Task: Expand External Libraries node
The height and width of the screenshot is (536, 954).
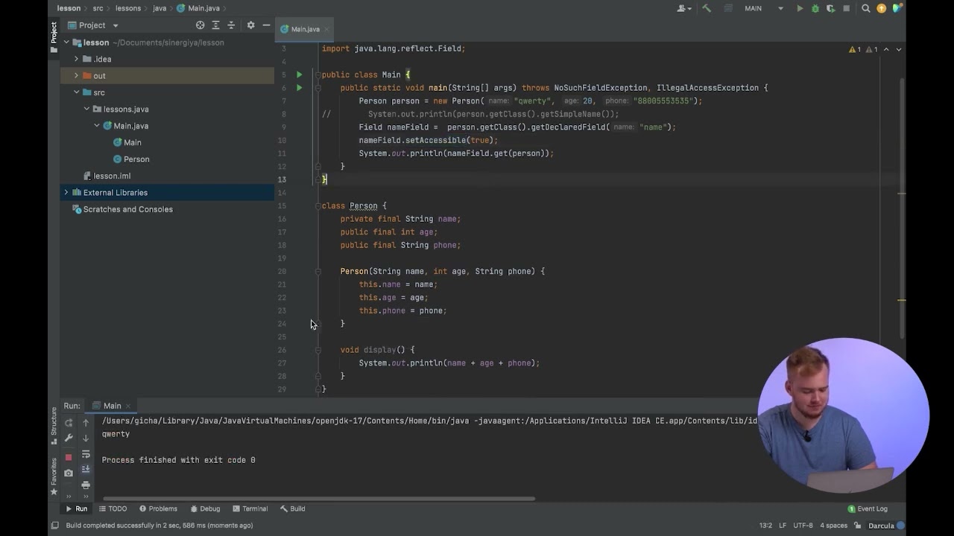Action: tap(66, 192)
